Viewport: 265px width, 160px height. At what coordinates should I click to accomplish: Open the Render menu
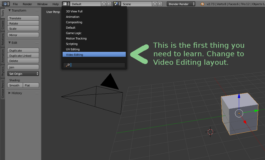click(27, 4)
